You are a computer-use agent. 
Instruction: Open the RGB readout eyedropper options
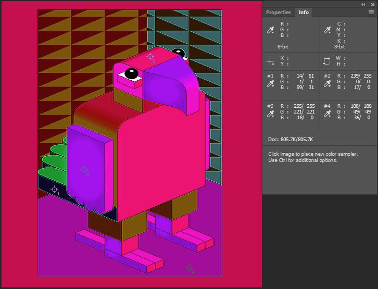pos(270,30)
